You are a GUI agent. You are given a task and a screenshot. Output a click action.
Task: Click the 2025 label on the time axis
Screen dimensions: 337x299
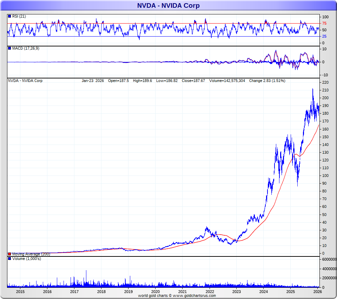coord(291,292)
